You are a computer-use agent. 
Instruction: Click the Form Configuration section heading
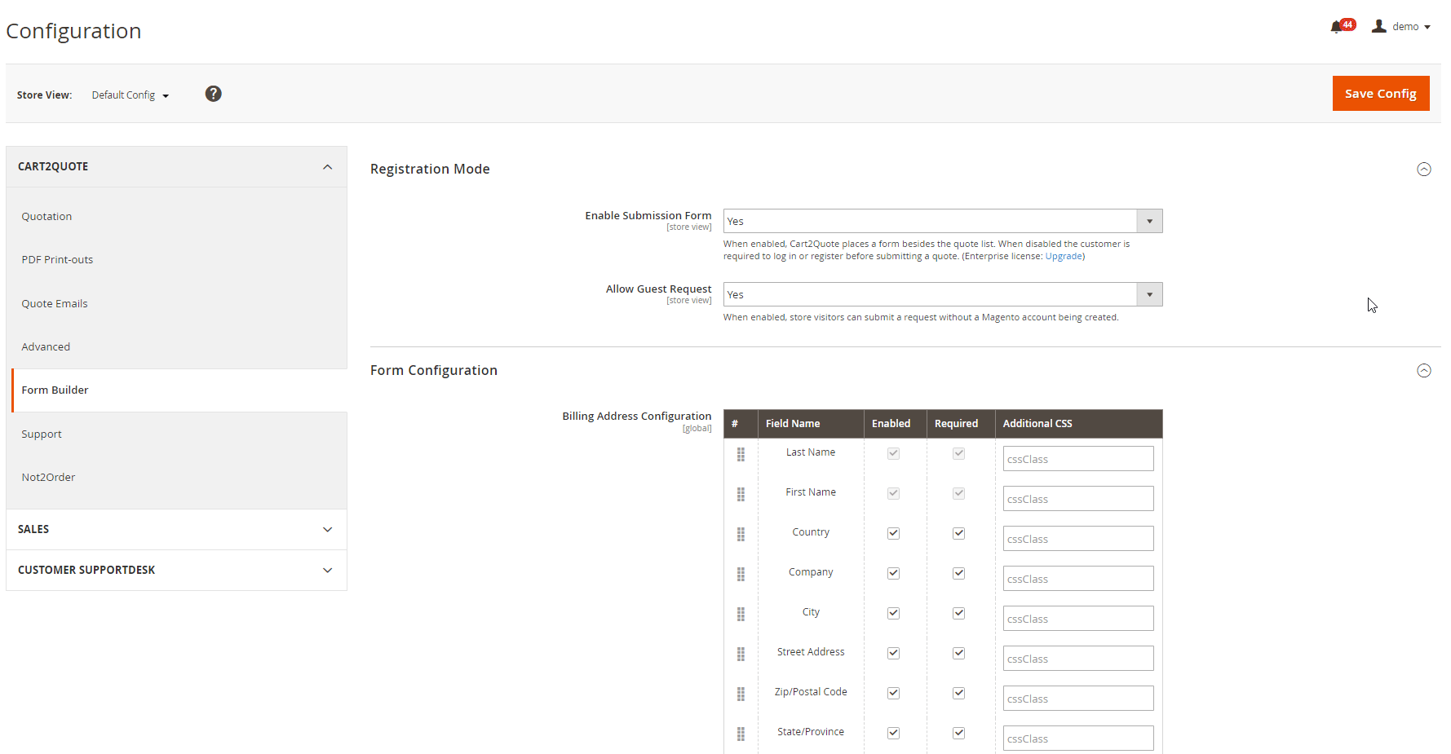click(434, 370)
